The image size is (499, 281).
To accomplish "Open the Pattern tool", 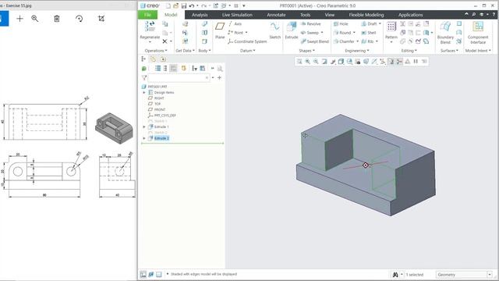I will (x=391, y=30).
